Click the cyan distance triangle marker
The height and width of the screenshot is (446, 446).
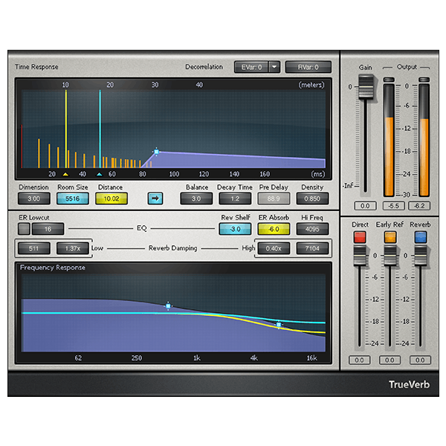100,173
